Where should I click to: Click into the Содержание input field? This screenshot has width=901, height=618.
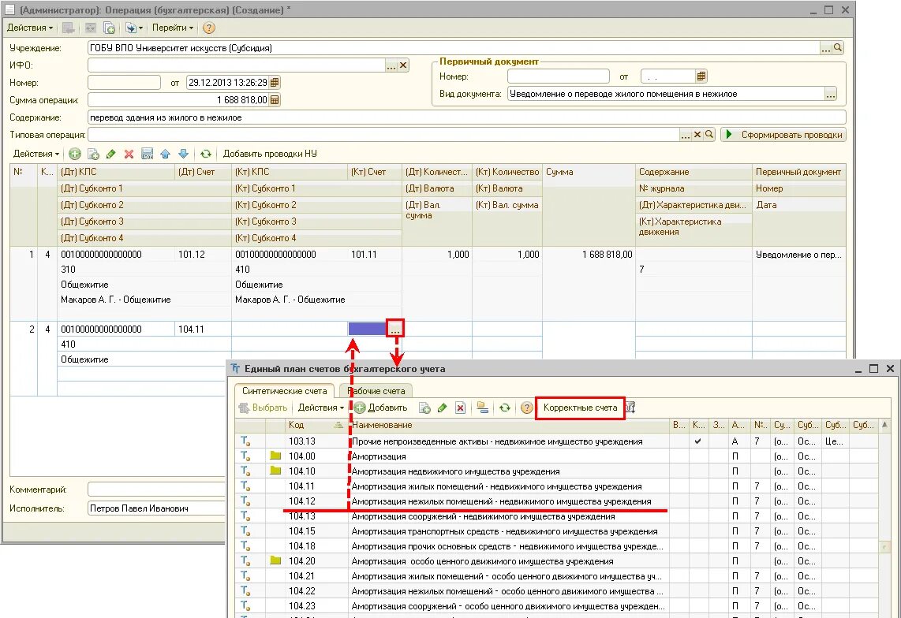[466, 117]
